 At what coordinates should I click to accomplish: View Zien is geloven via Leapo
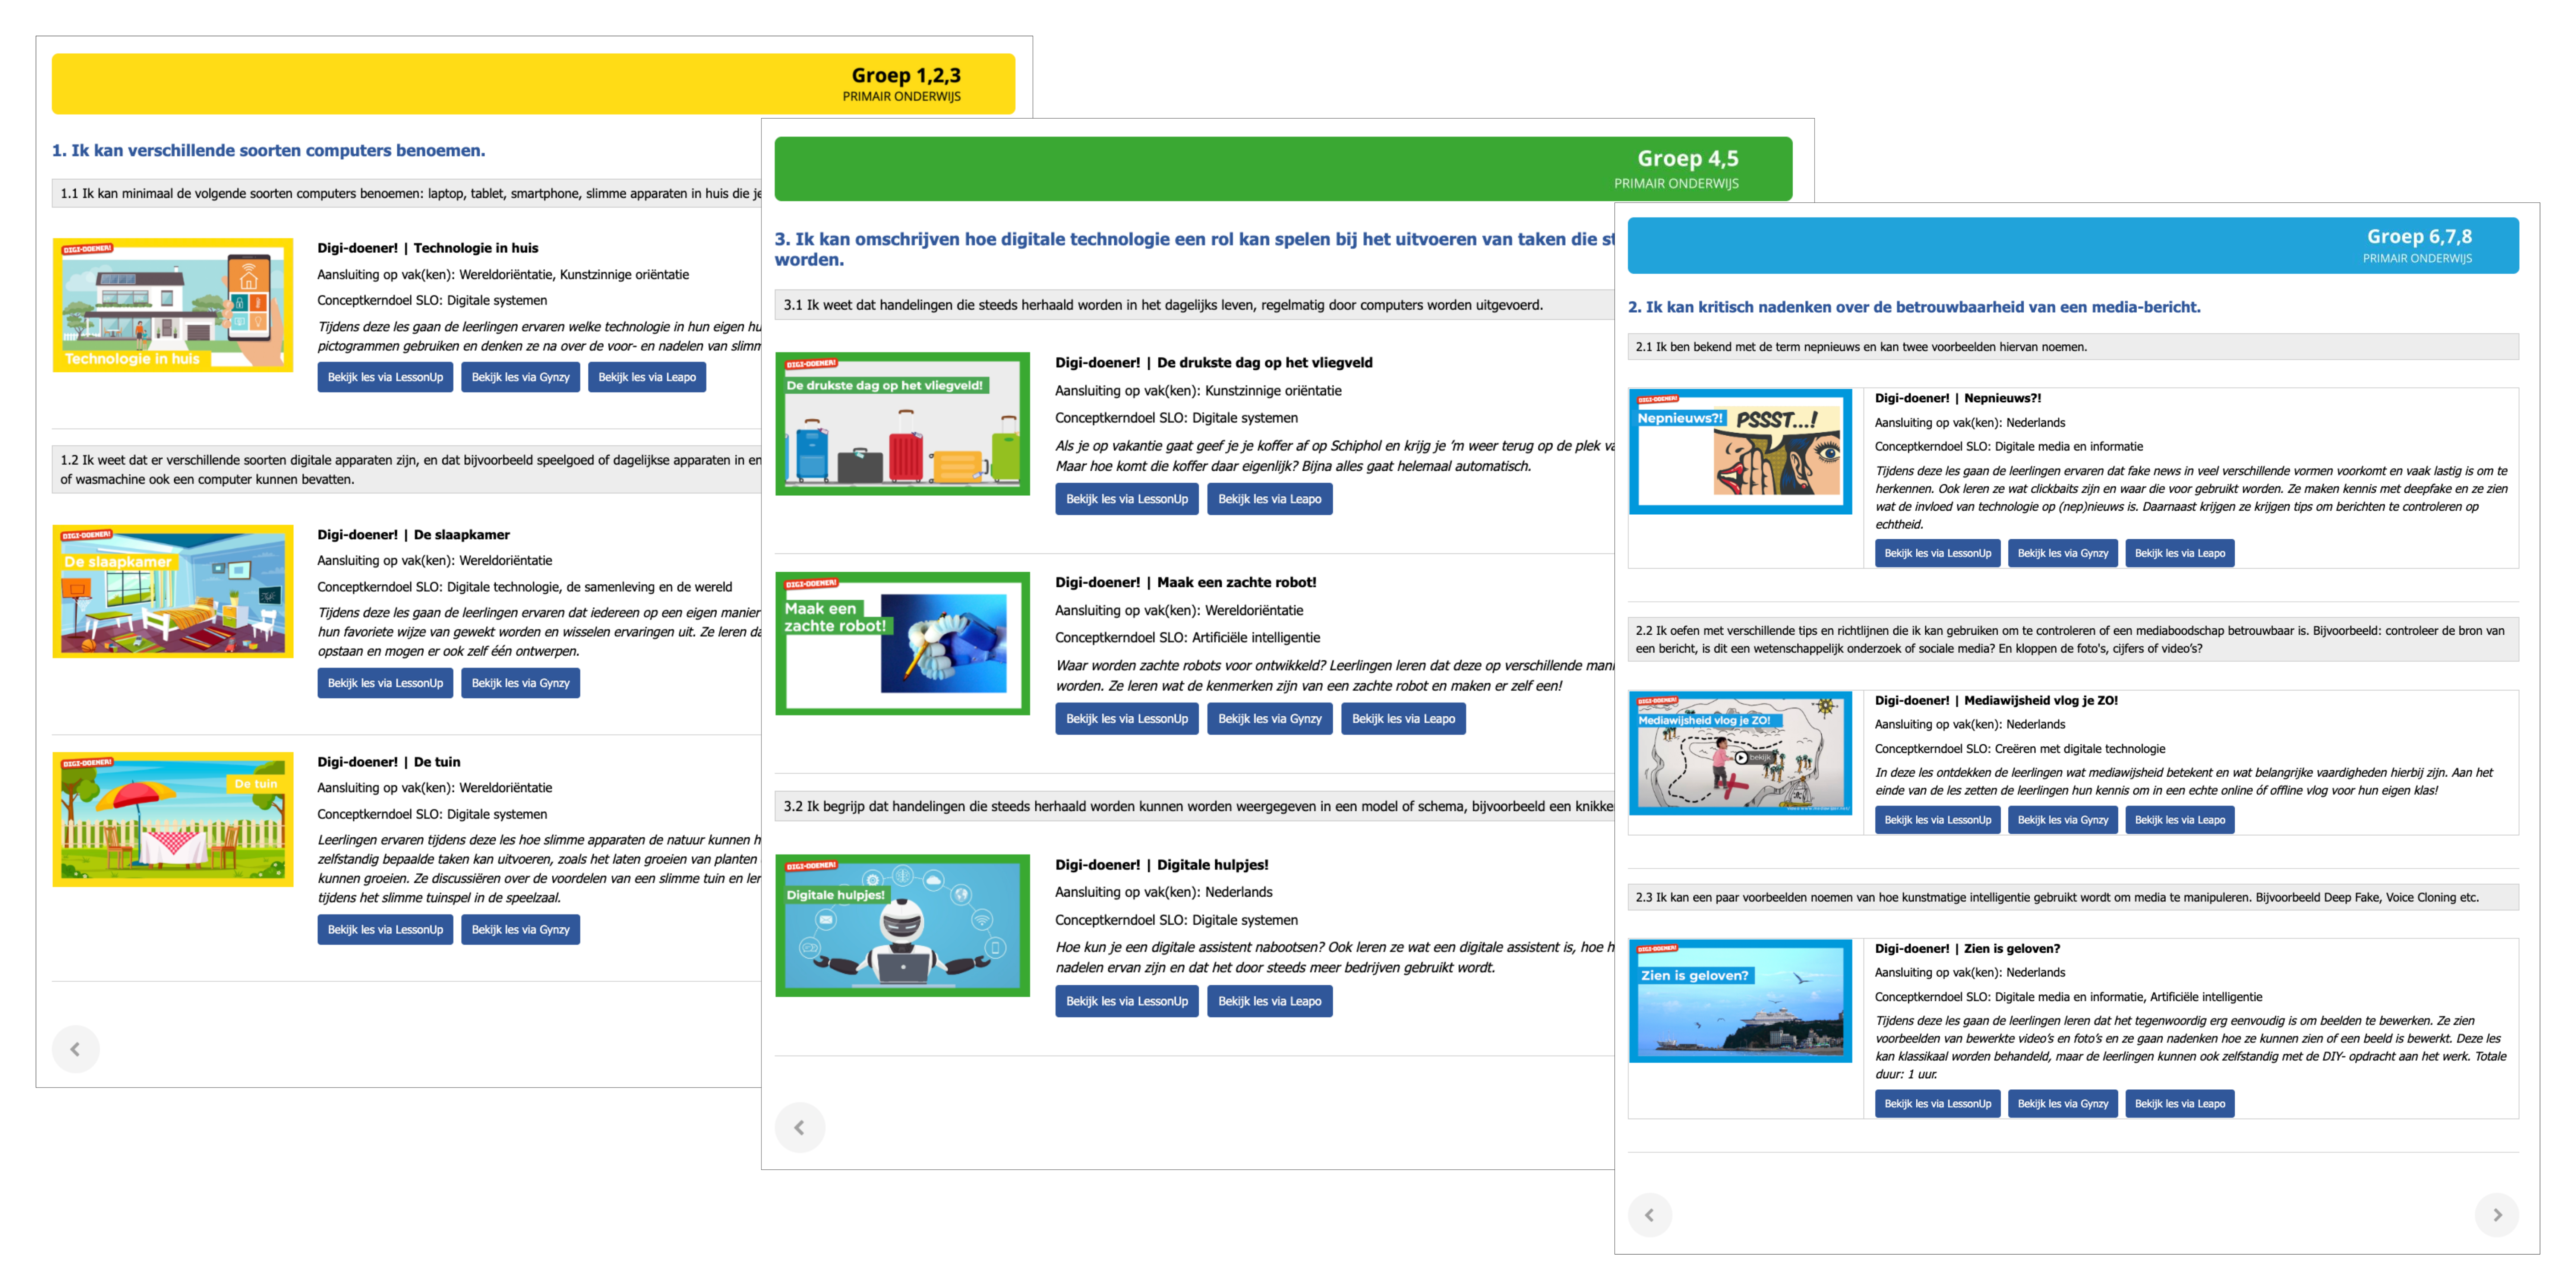2179,1104
